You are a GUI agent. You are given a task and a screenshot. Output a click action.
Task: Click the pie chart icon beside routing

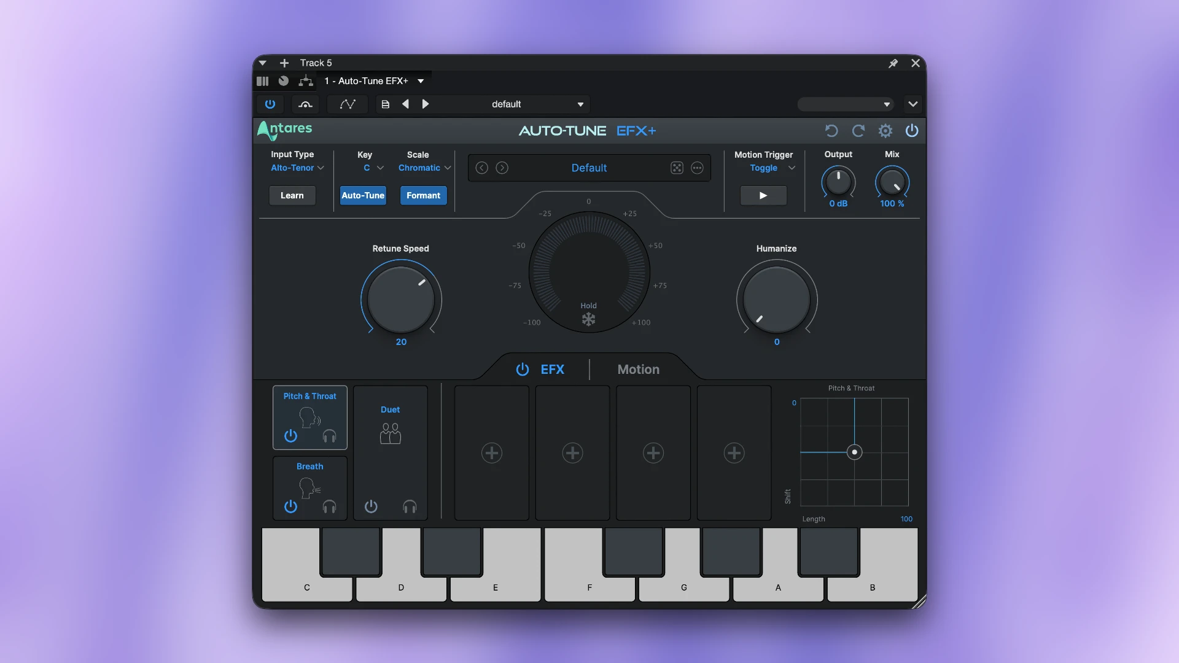283,81
